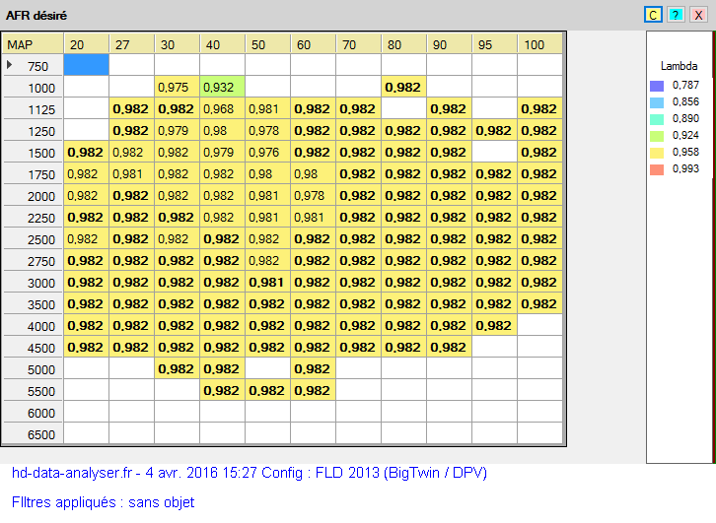Screen dimensions: 716x523
Task: Select the MAP header cell
Action: (x=33, y=43)
